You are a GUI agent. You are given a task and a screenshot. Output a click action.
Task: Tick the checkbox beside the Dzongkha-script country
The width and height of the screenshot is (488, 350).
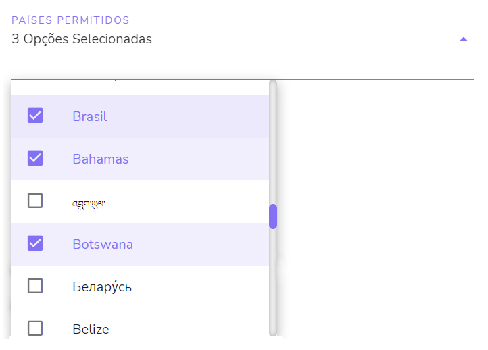35,201
